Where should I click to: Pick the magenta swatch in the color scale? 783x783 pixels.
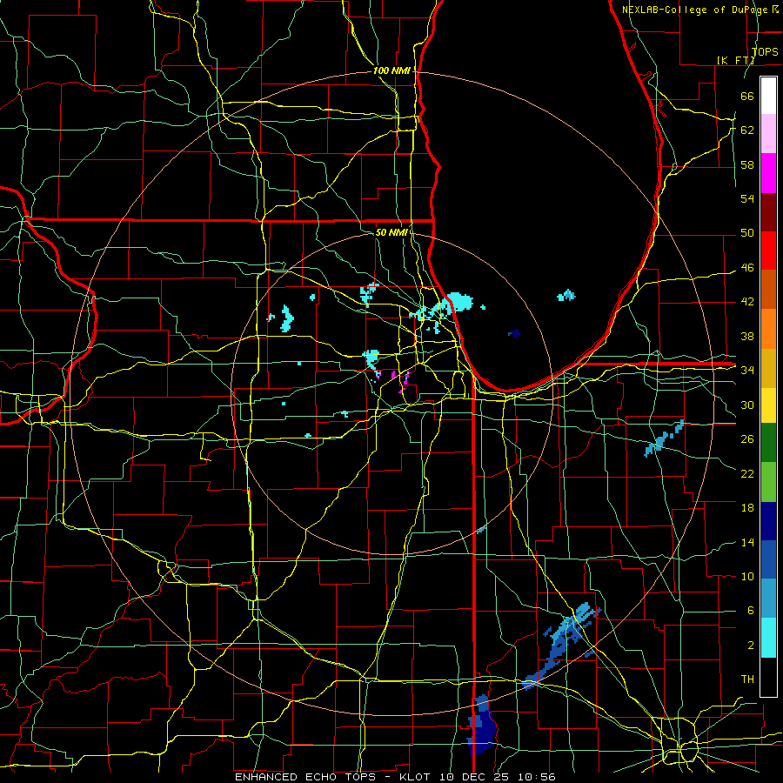tap(768, 173)
